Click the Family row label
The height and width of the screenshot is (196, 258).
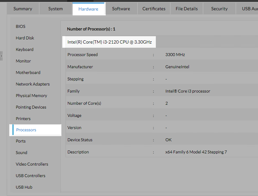pyautogui.click(x=73, y=91)
